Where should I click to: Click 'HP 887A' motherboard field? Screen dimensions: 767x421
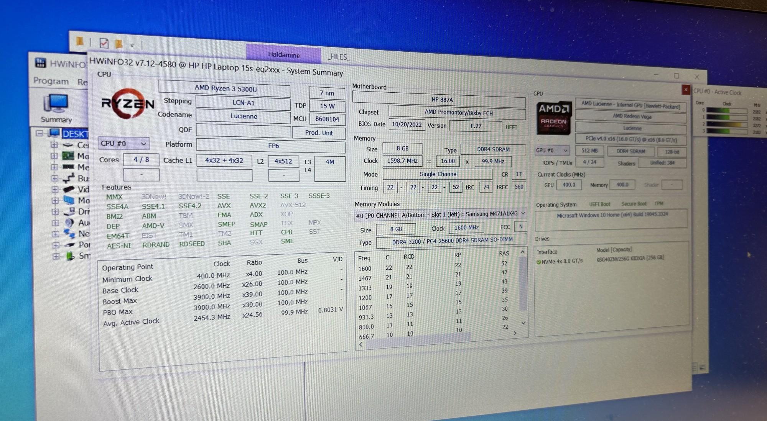(x=439, y=100)
